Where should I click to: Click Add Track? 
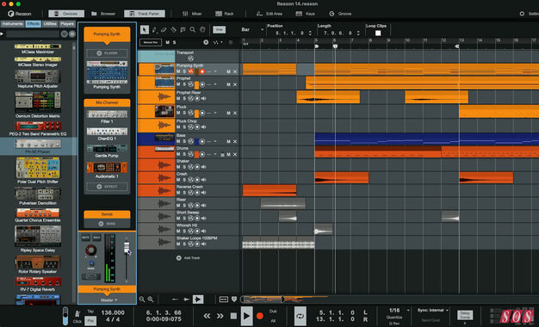(188, 258)
